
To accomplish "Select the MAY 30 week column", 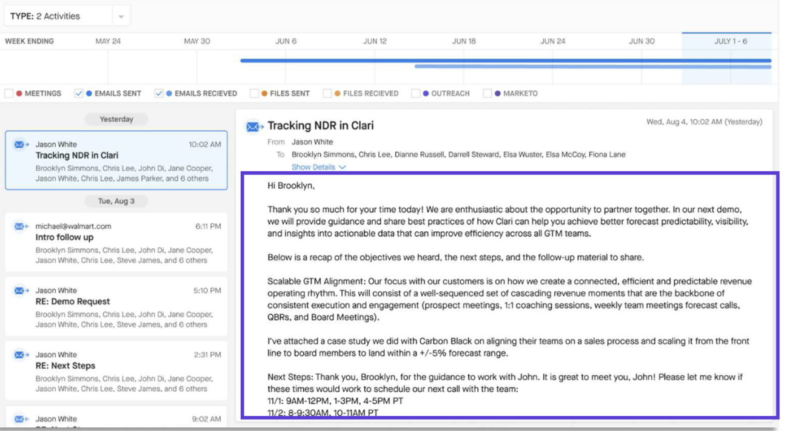I will [x=197, y=41].
